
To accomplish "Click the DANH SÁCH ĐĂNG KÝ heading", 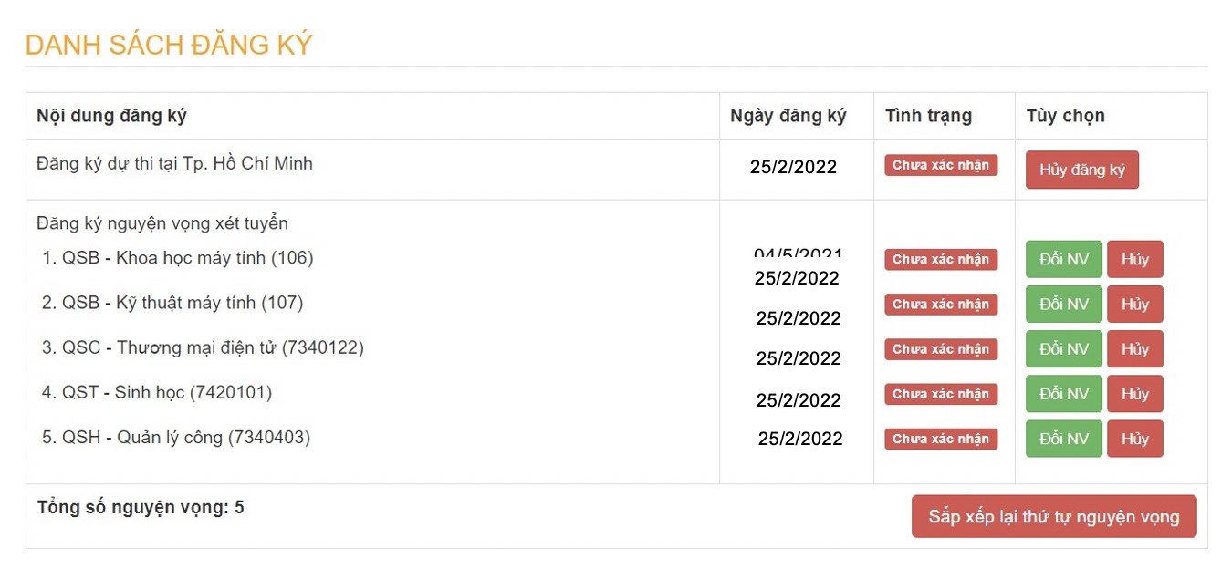I will (x=169, y=44).
